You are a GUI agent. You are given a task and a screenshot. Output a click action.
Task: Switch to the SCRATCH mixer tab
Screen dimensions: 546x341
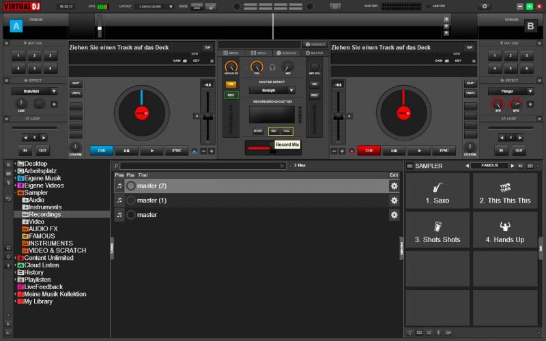pyautogui.click(x=287, y=53)
